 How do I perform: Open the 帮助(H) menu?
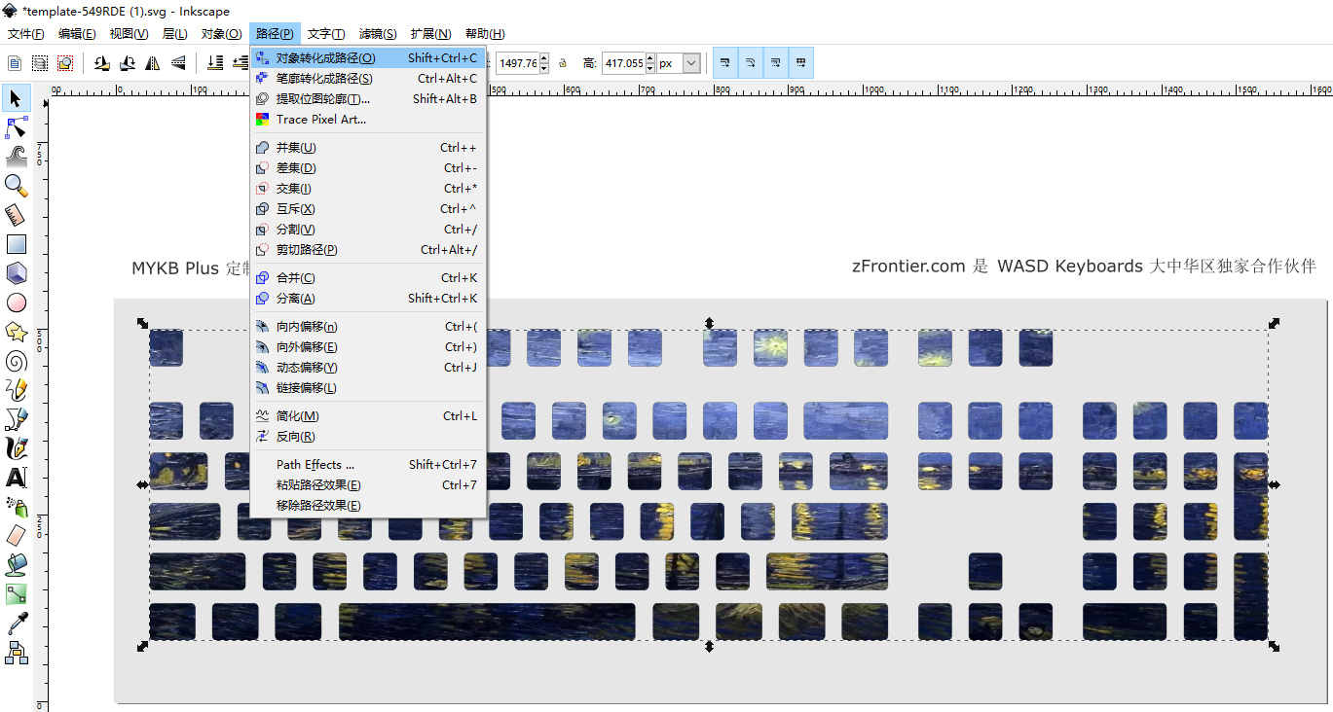pos(485,34)
